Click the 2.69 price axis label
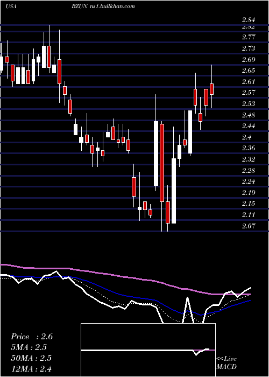The width and height of the screenshot is (269, 377). (249, 59)
